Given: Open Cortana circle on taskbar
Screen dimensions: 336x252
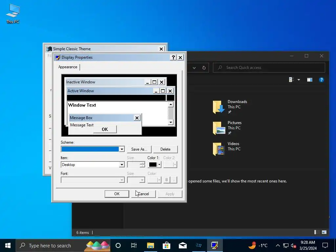Looking at the screenshot, I should click(118, 245).
